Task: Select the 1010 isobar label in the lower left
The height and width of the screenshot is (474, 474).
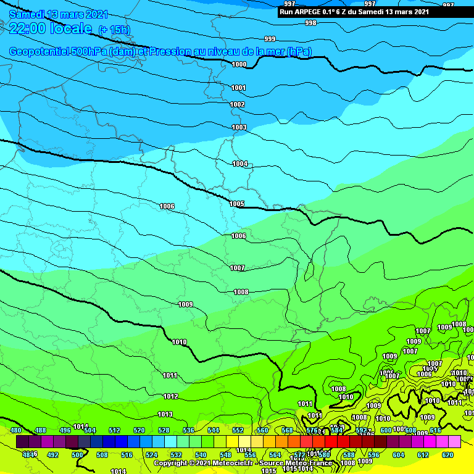Action: [x=179, y=342]
